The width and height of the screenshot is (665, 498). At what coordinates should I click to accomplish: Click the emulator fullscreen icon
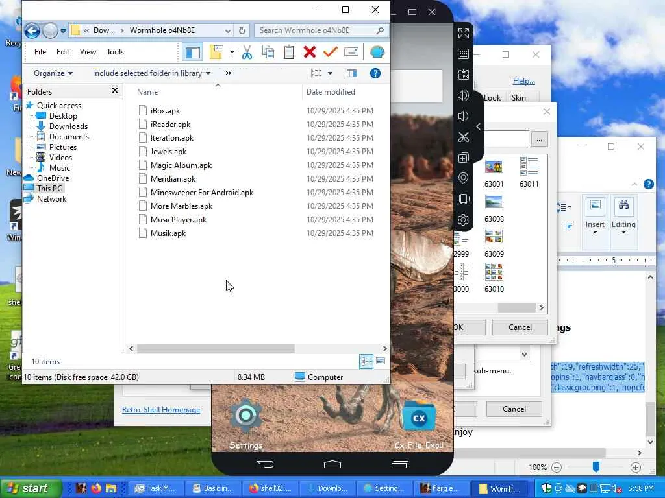pos(464,33)
